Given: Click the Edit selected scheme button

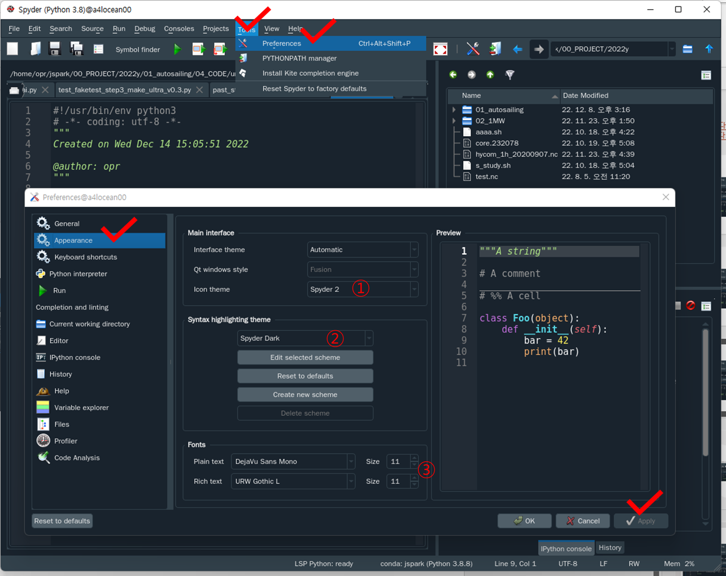Looking at the screenshot, I should 305,357.
